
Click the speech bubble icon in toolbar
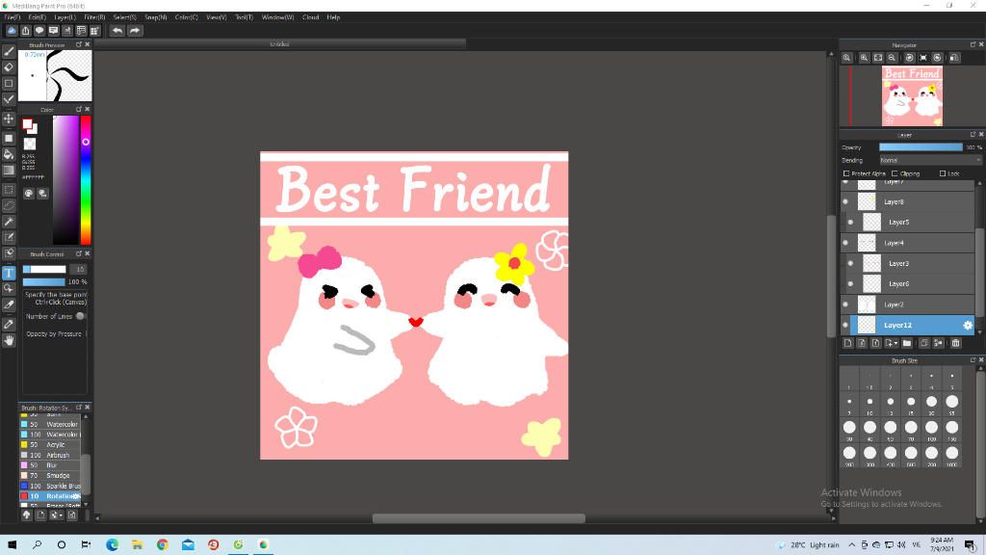coord(39,30)
